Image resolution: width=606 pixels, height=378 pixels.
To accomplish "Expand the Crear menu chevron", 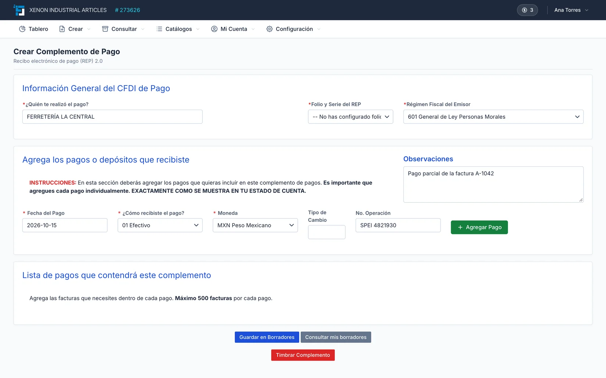I will (89, 29).
